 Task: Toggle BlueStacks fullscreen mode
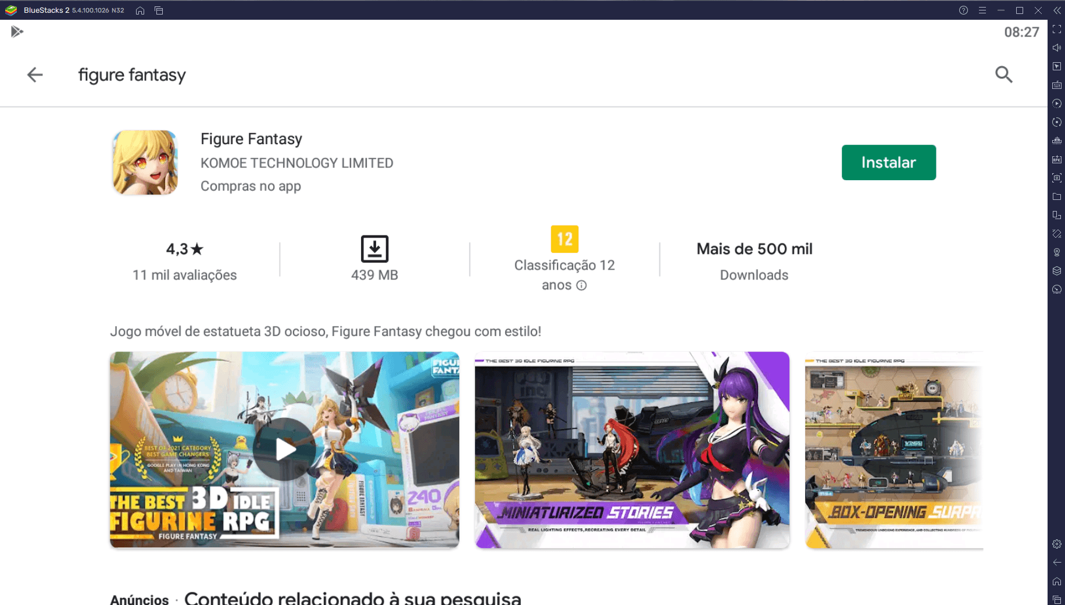coord(1057,29)
